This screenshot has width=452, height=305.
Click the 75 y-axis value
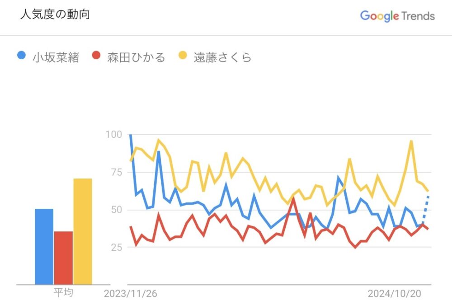[x=115, y=172]
